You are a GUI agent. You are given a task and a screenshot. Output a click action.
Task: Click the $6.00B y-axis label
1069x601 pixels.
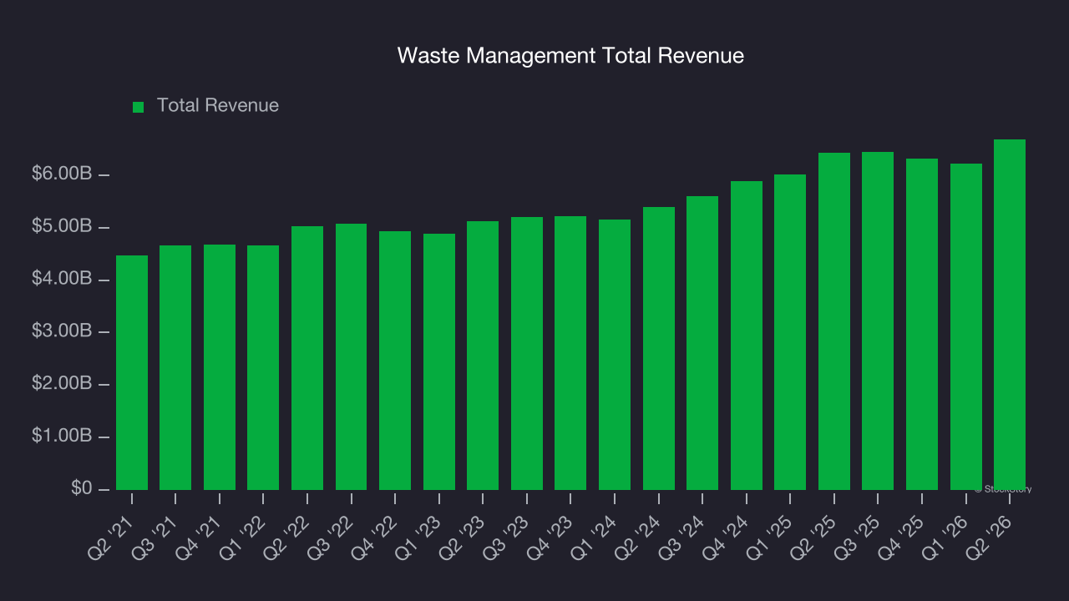pyautogui.click(x=61, y=174)
